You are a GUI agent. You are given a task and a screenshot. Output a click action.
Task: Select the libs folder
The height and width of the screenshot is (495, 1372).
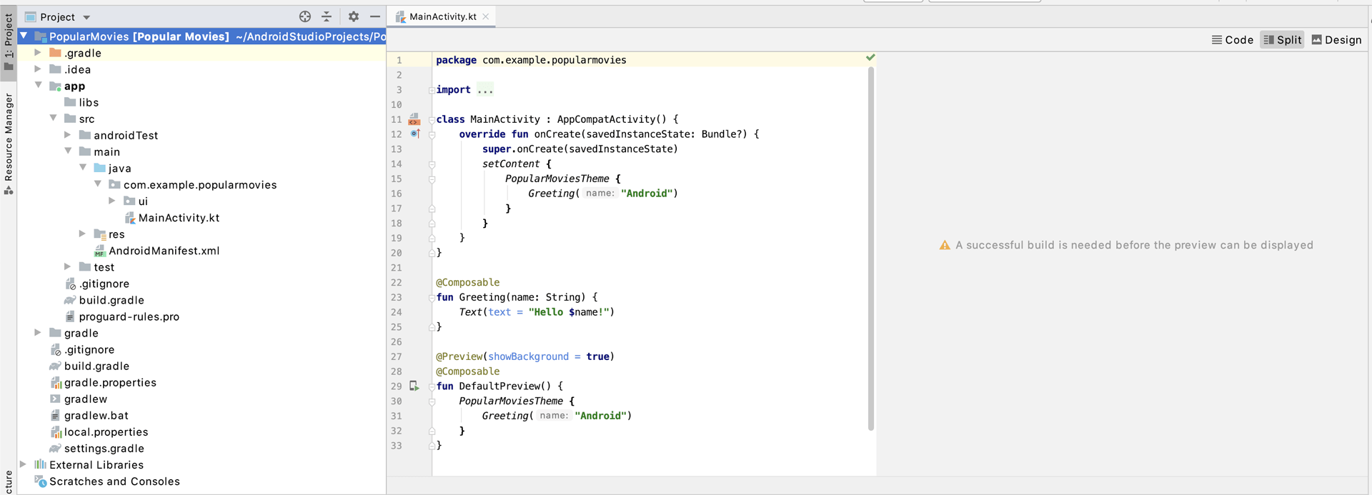pyautogui.click(x=89, y=102)
